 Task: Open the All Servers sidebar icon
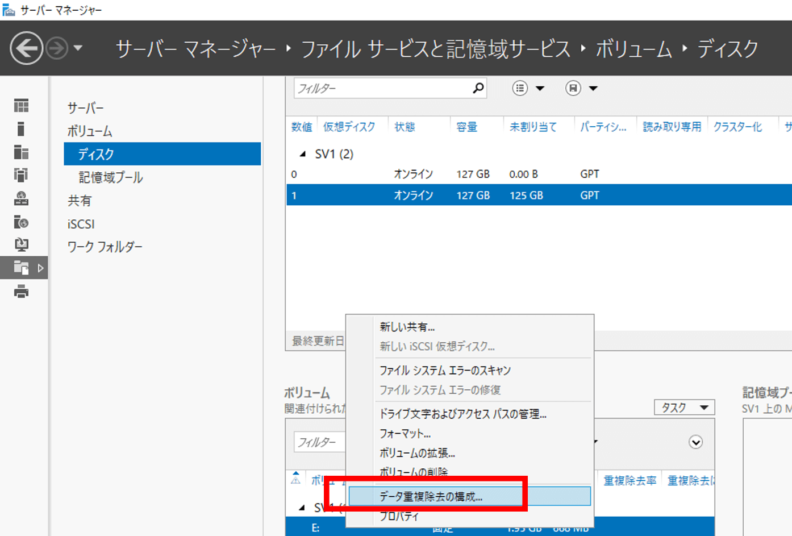point(21,152)
